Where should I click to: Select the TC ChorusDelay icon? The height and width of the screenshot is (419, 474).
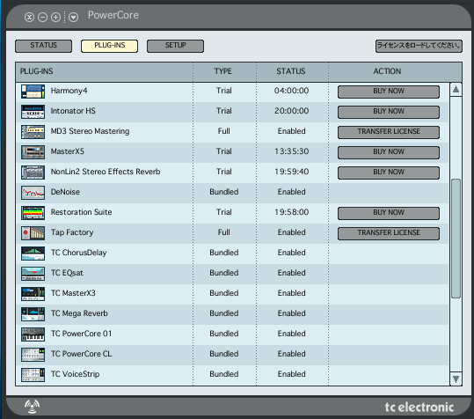click(33, 254)
